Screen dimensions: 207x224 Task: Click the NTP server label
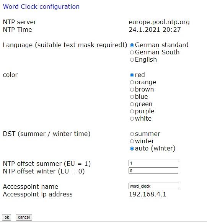coord(20,22)
